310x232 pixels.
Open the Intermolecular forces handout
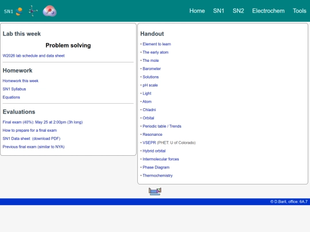pyautogui.click(x=161, y=159)
